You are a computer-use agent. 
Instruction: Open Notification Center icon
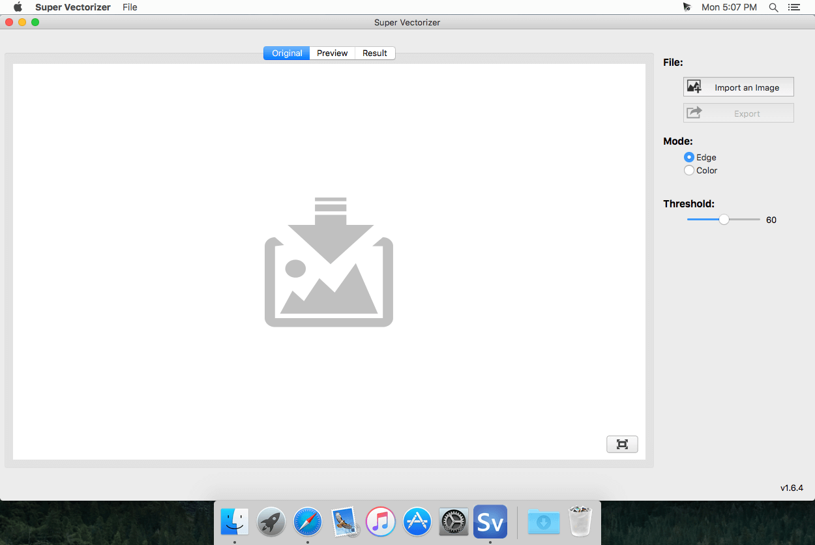(793, 7)
